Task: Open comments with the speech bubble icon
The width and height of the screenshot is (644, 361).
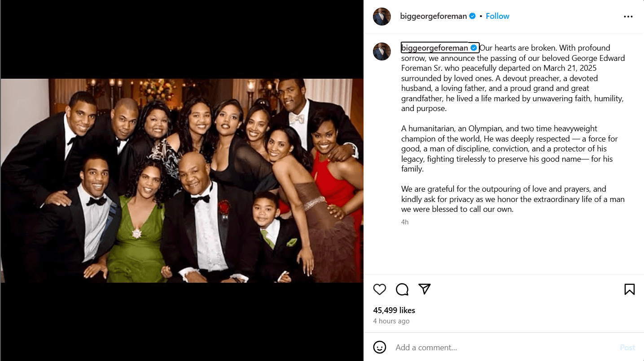Action: 402,289
